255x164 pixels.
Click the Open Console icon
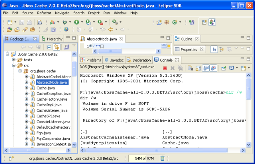point(243,68)
